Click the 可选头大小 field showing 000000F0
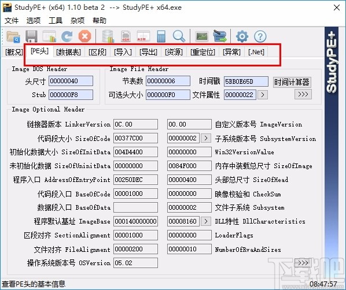This screenshot has width=346, height=290. coord(168,95)
